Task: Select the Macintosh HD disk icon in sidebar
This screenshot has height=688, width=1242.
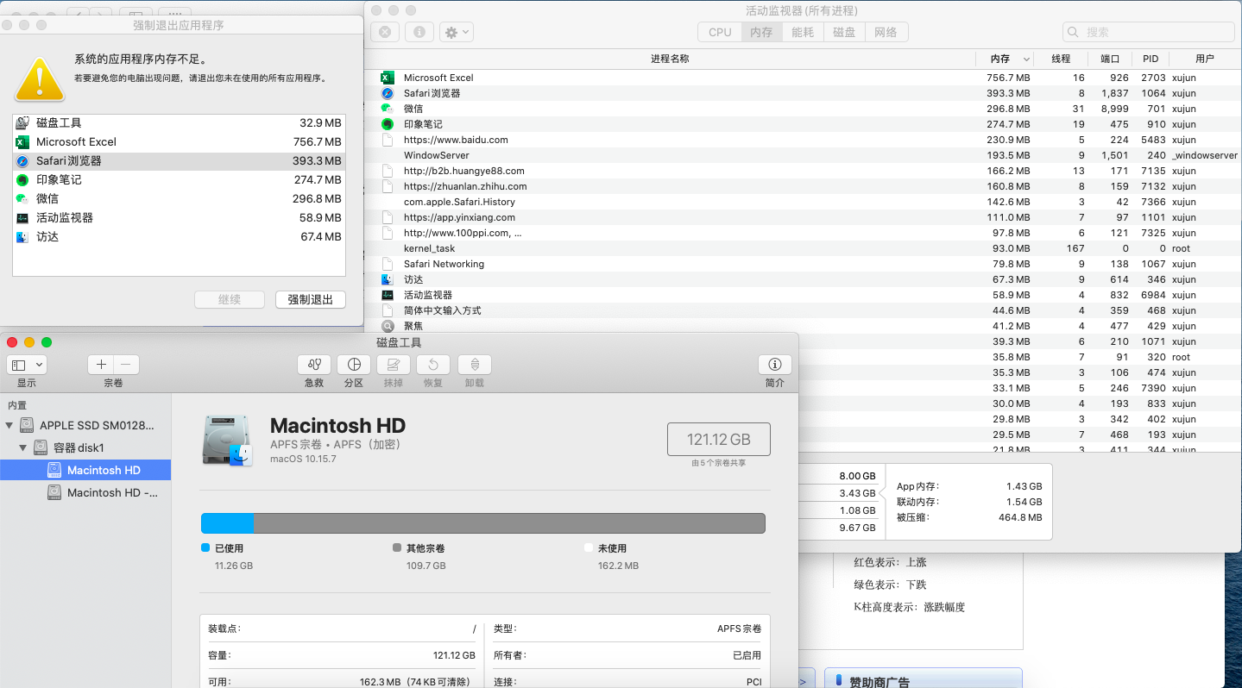Action: point(54,470)
